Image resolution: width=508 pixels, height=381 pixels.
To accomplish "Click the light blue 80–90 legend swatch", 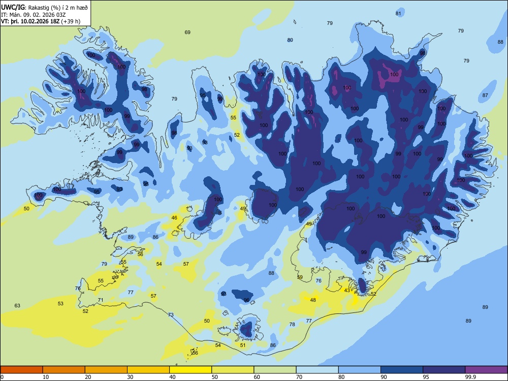I will [x=360, y=370].
